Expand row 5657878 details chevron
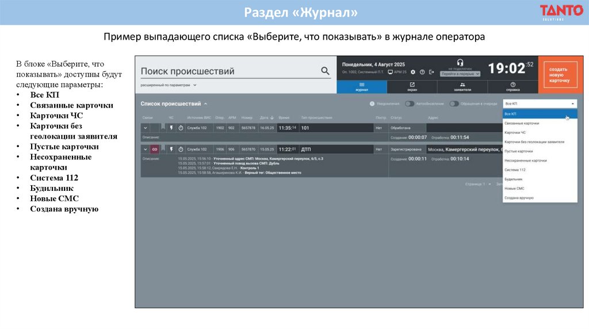Screen dimensions: 589x330 point(146,128)
